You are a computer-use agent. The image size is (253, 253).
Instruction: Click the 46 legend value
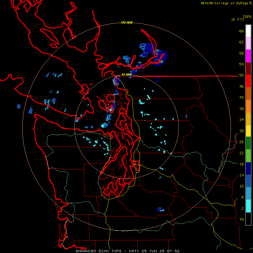pyautogui.click(x=241, y=87)
